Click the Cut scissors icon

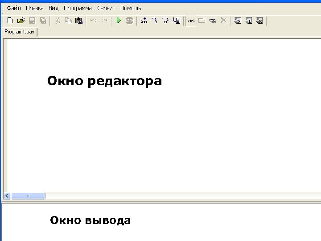(x=58, y=21)
